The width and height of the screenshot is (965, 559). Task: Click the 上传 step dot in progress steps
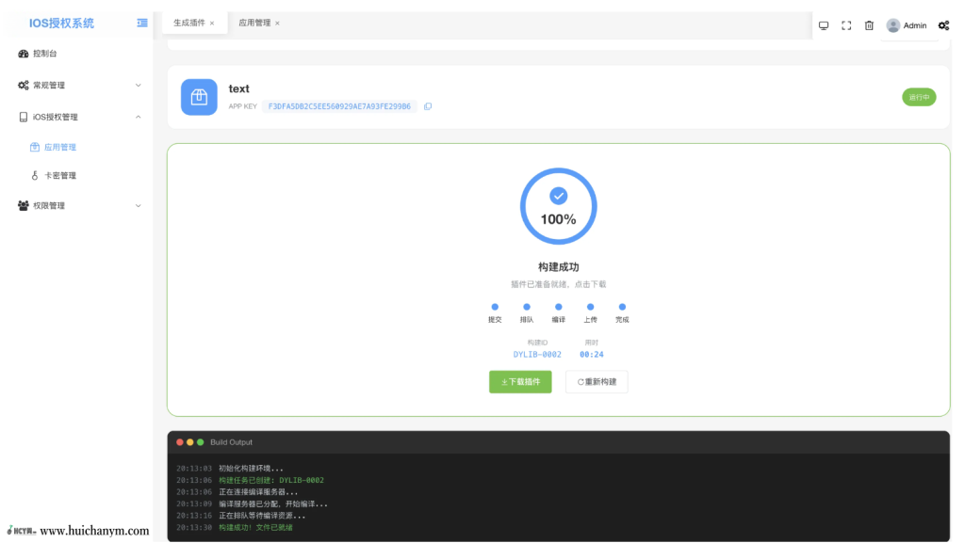(x=590, y=306)
